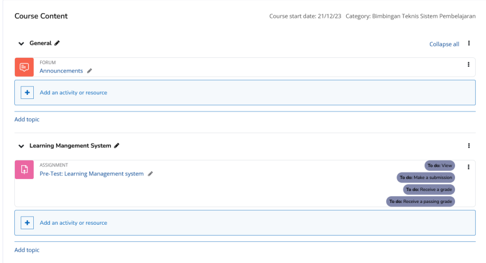The width and height of the screenshot is (486, 263).
Task: Edit Learning Mangement System title pencil
Action: tap(117, 146)
